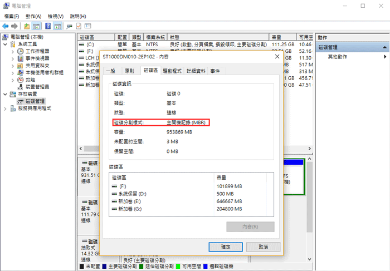Expand the 服務與應用程式 tree node
This screenshot has width=390, height=271.
6,109
